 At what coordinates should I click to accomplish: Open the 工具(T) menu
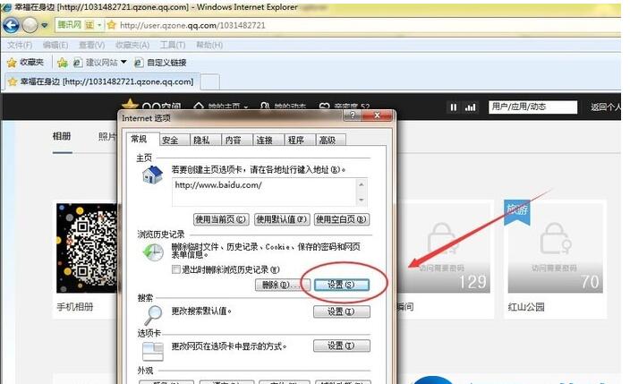[x=173, y=45]
